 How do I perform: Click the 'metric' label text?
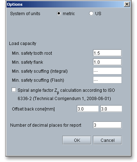[x=69, y=14]
